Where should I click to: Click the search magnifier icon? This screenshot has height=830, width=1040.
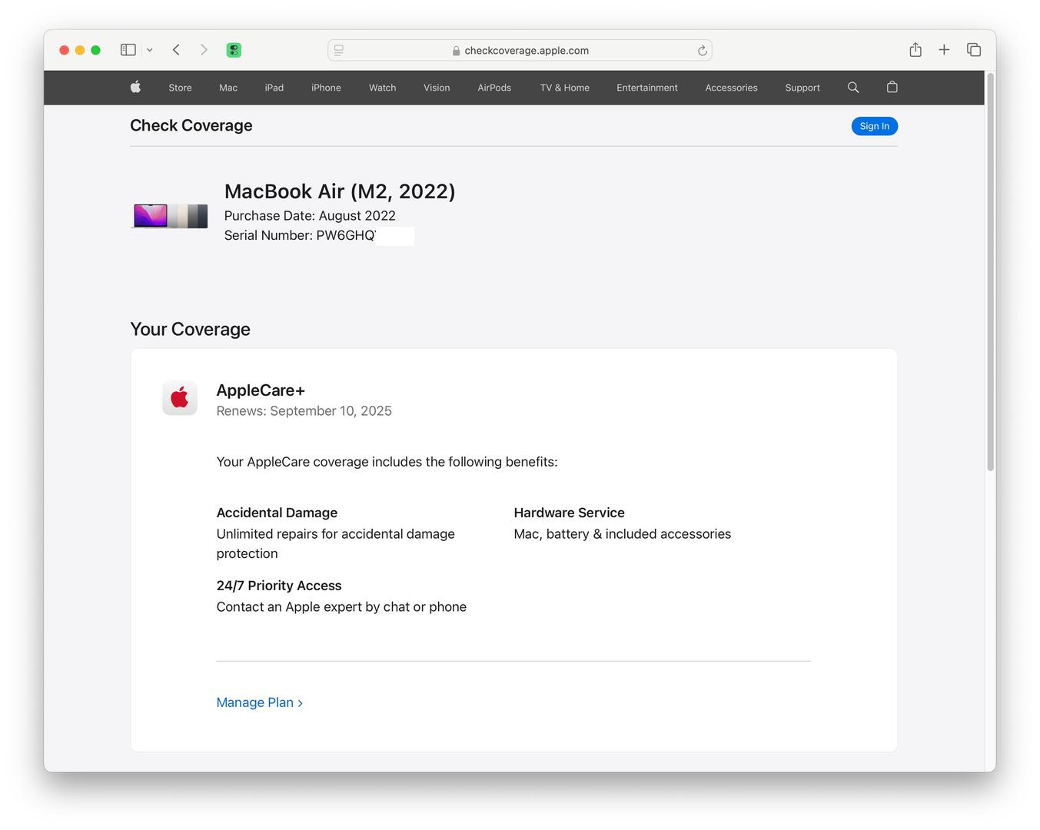(x=853, y=88)
